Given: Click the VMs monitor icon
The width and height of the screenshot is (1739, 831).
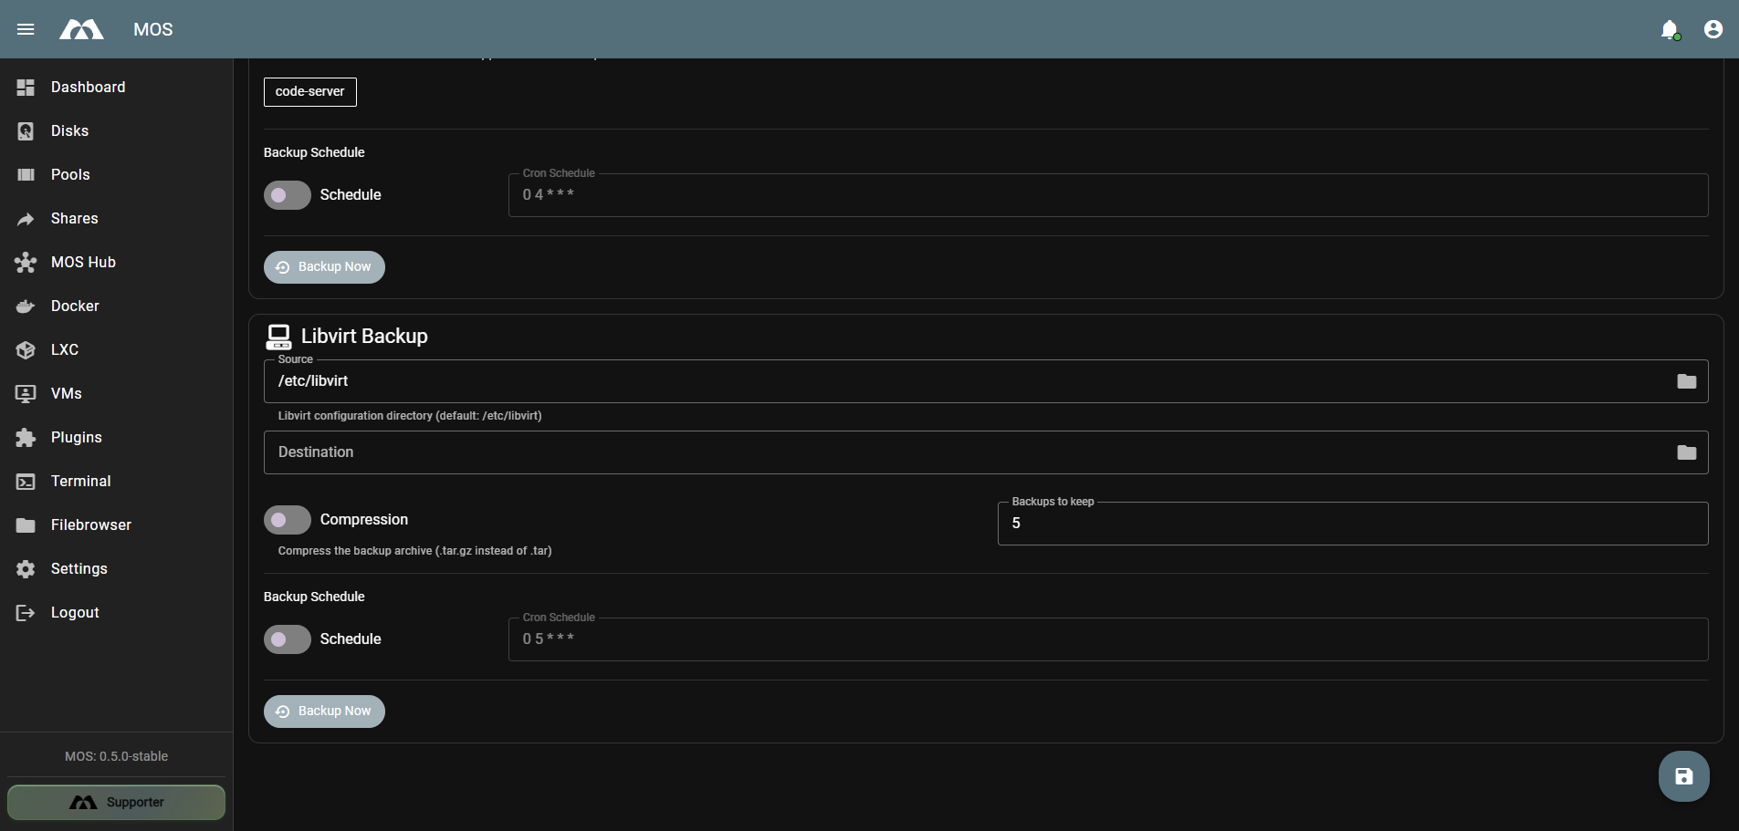Looking at the screenshot, I should tap(26, 394).
